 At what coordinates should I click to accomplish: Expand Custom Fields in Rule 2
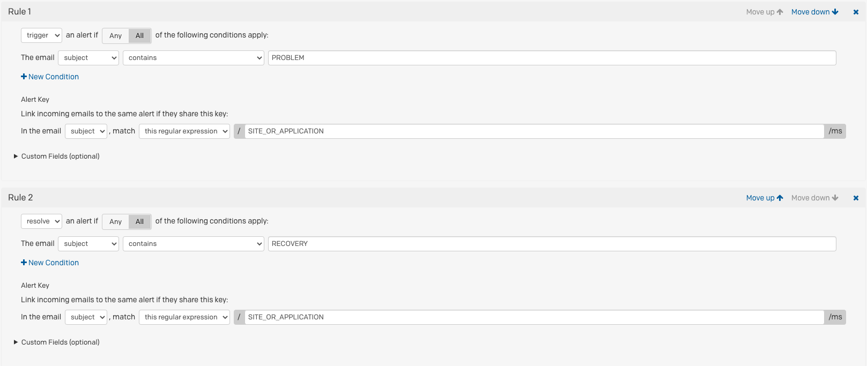coord(57,342)
